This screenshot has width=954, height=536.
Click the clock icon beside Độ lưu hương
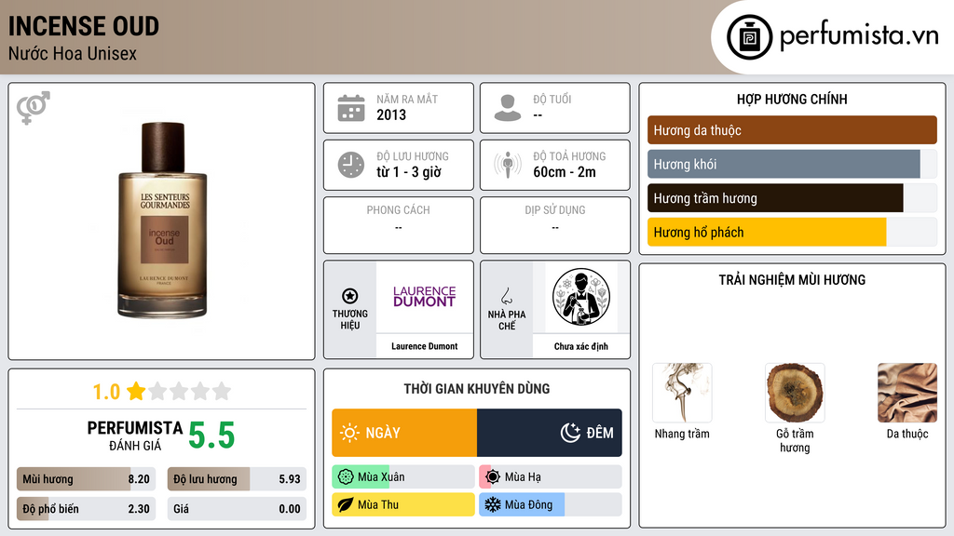[351, 165]
